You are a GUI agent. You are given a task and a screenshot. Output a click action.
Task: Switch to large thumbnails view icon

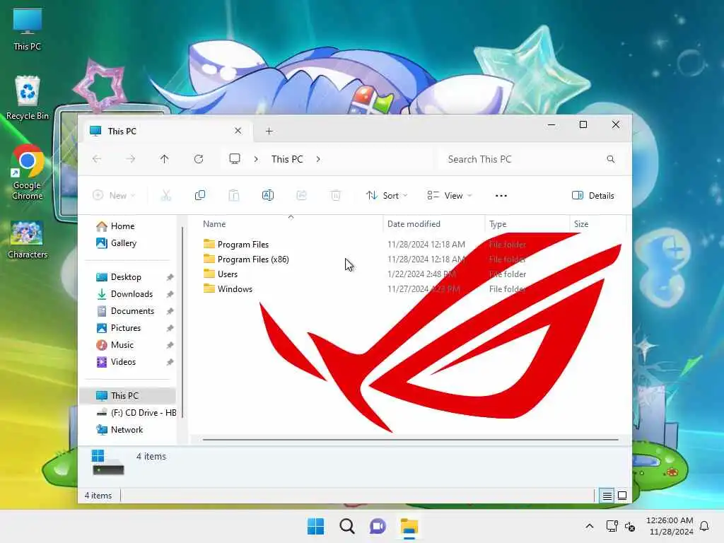(x=622, y=496)
